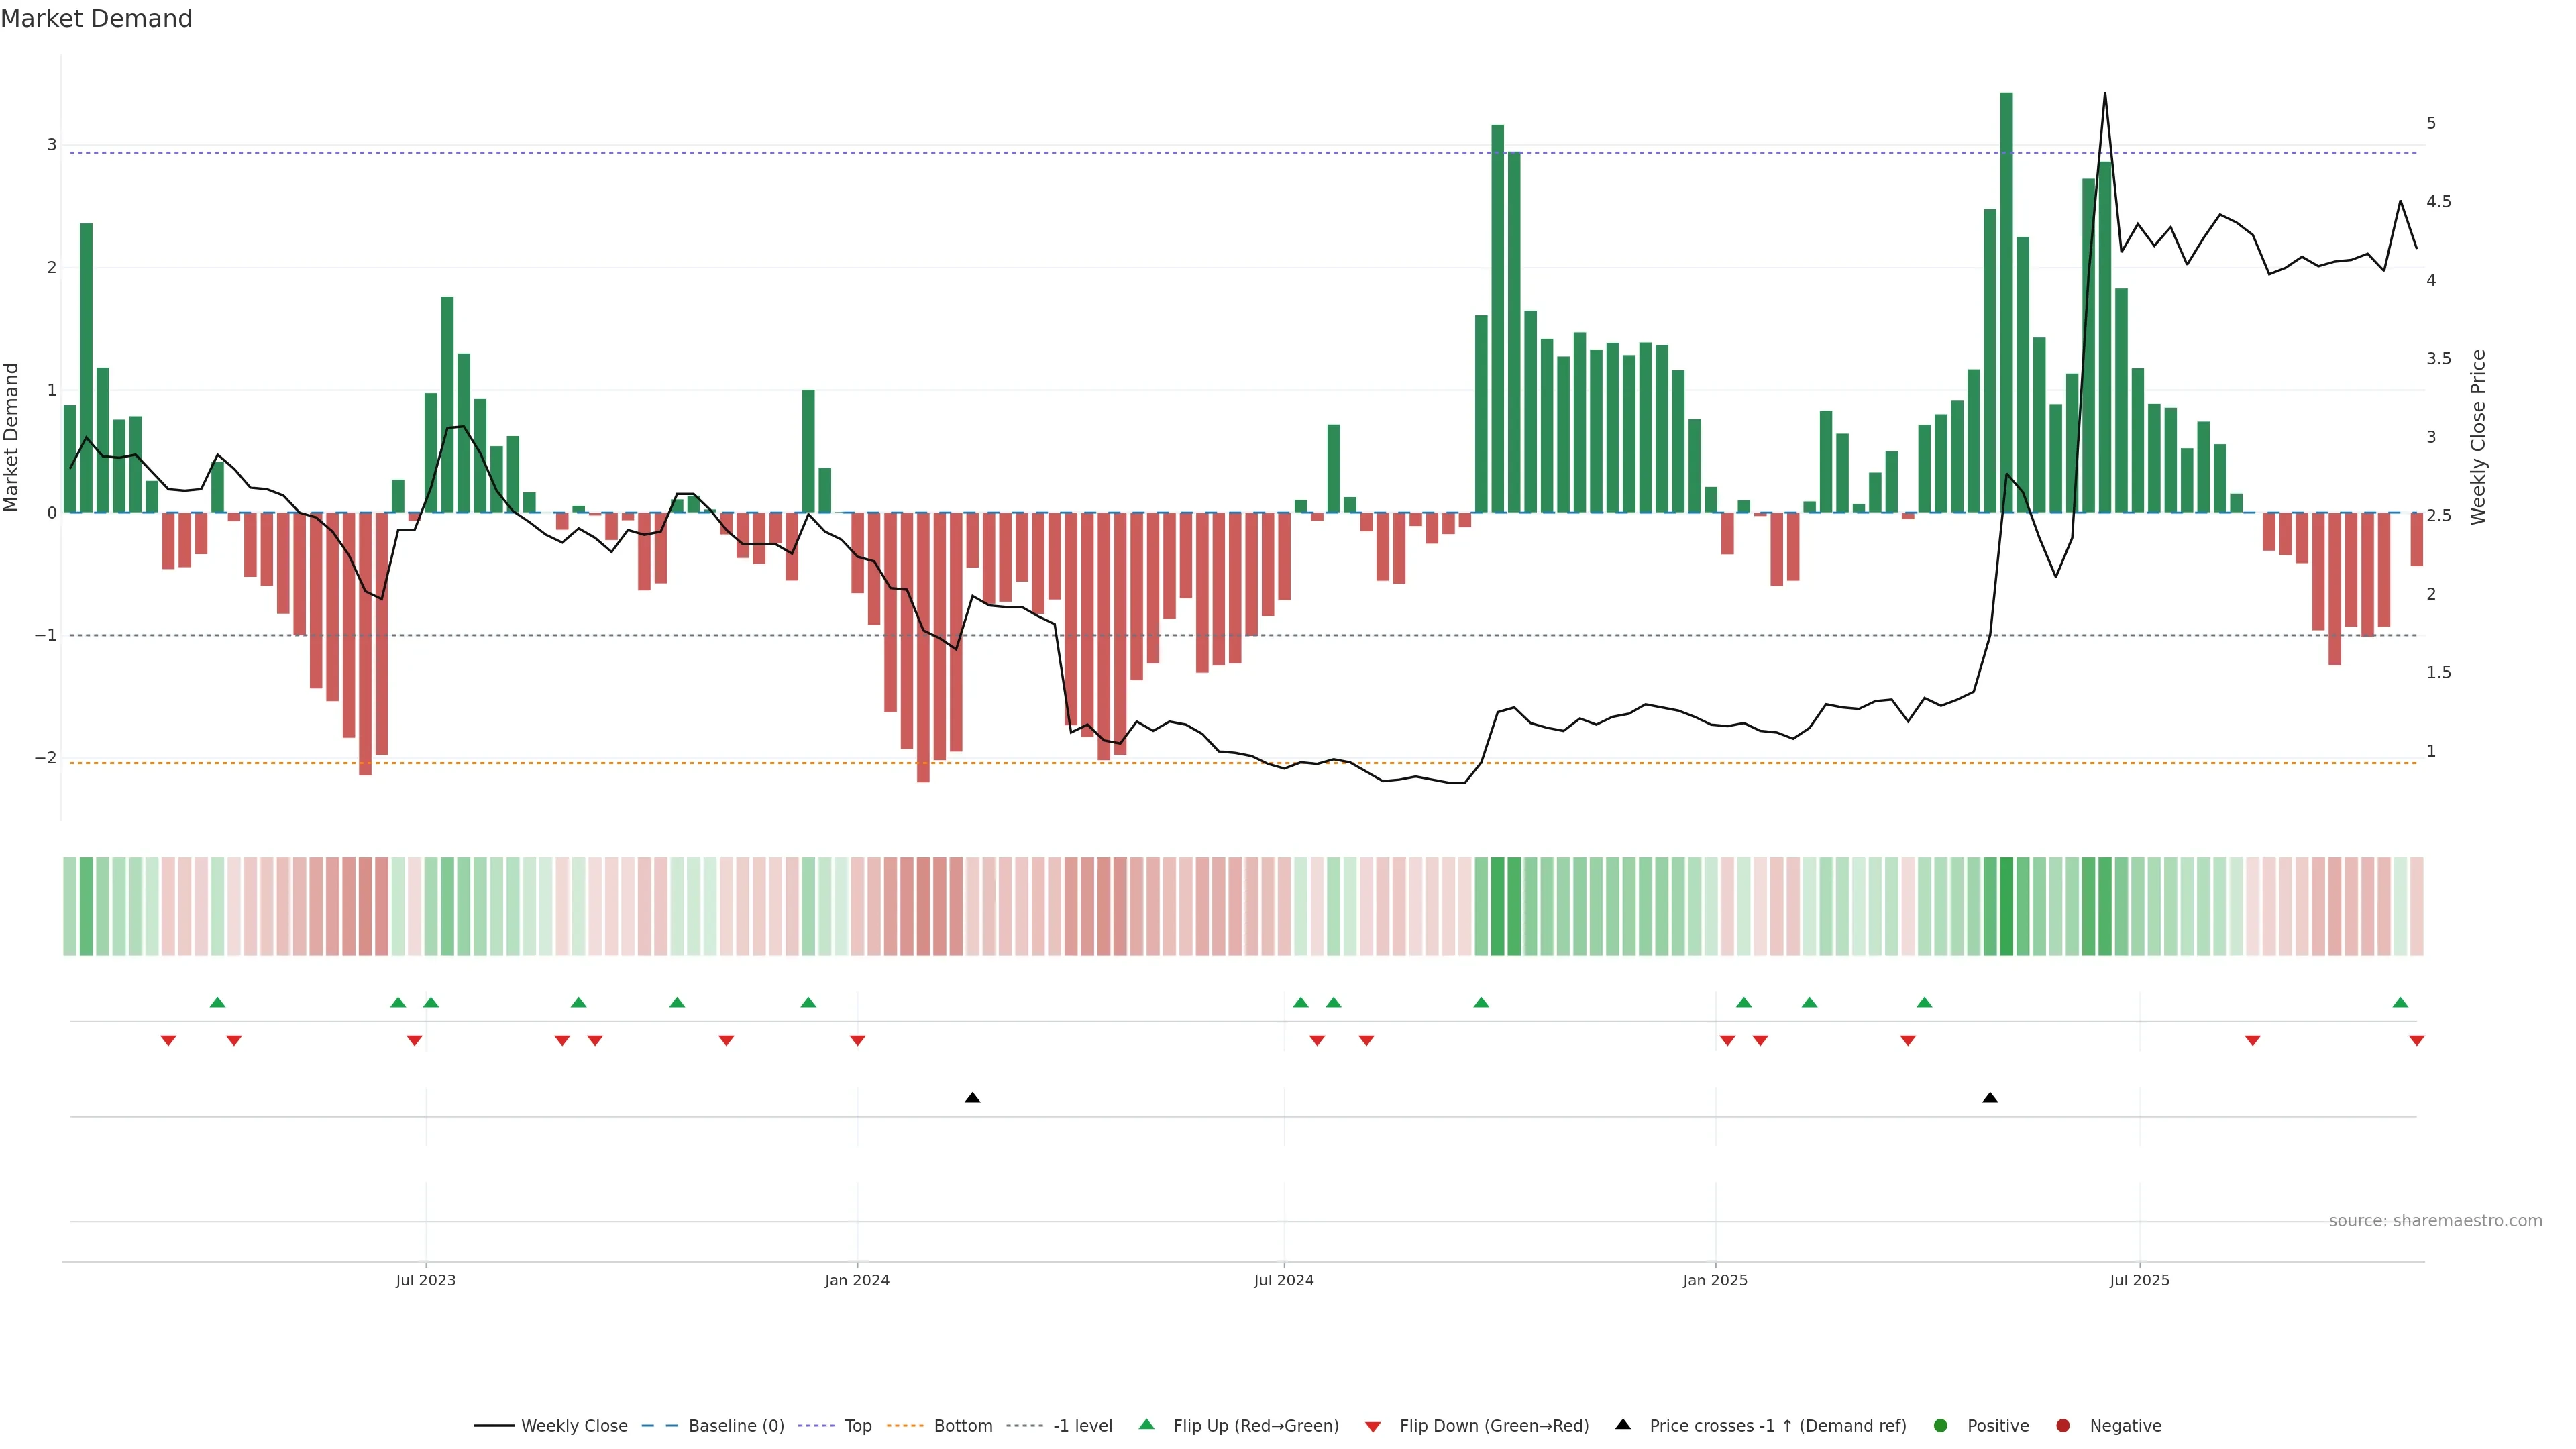Click the black price-cross marker in 2025

[1990, 1098]
